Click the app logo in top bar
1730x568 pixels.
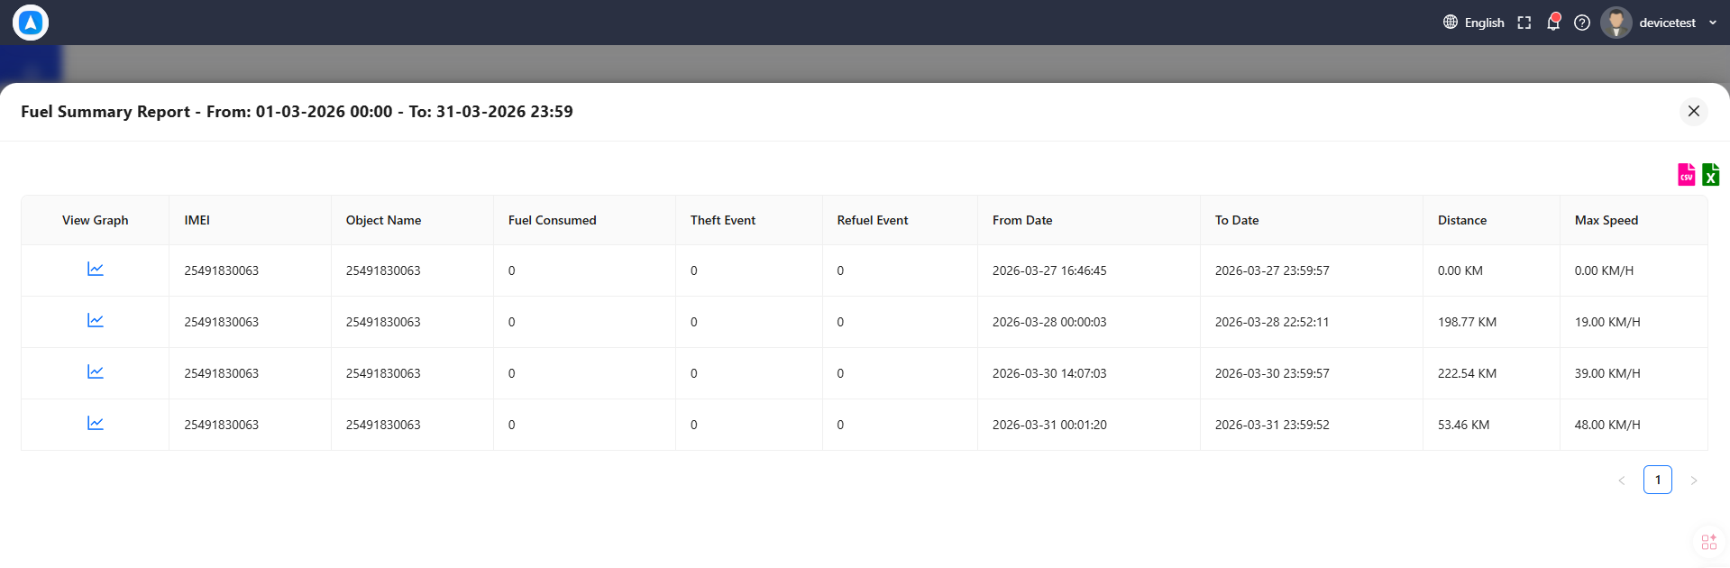click(31, 23)
